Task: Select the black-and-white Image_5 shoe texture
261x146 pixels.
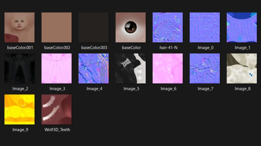Action: coord(130,68)
